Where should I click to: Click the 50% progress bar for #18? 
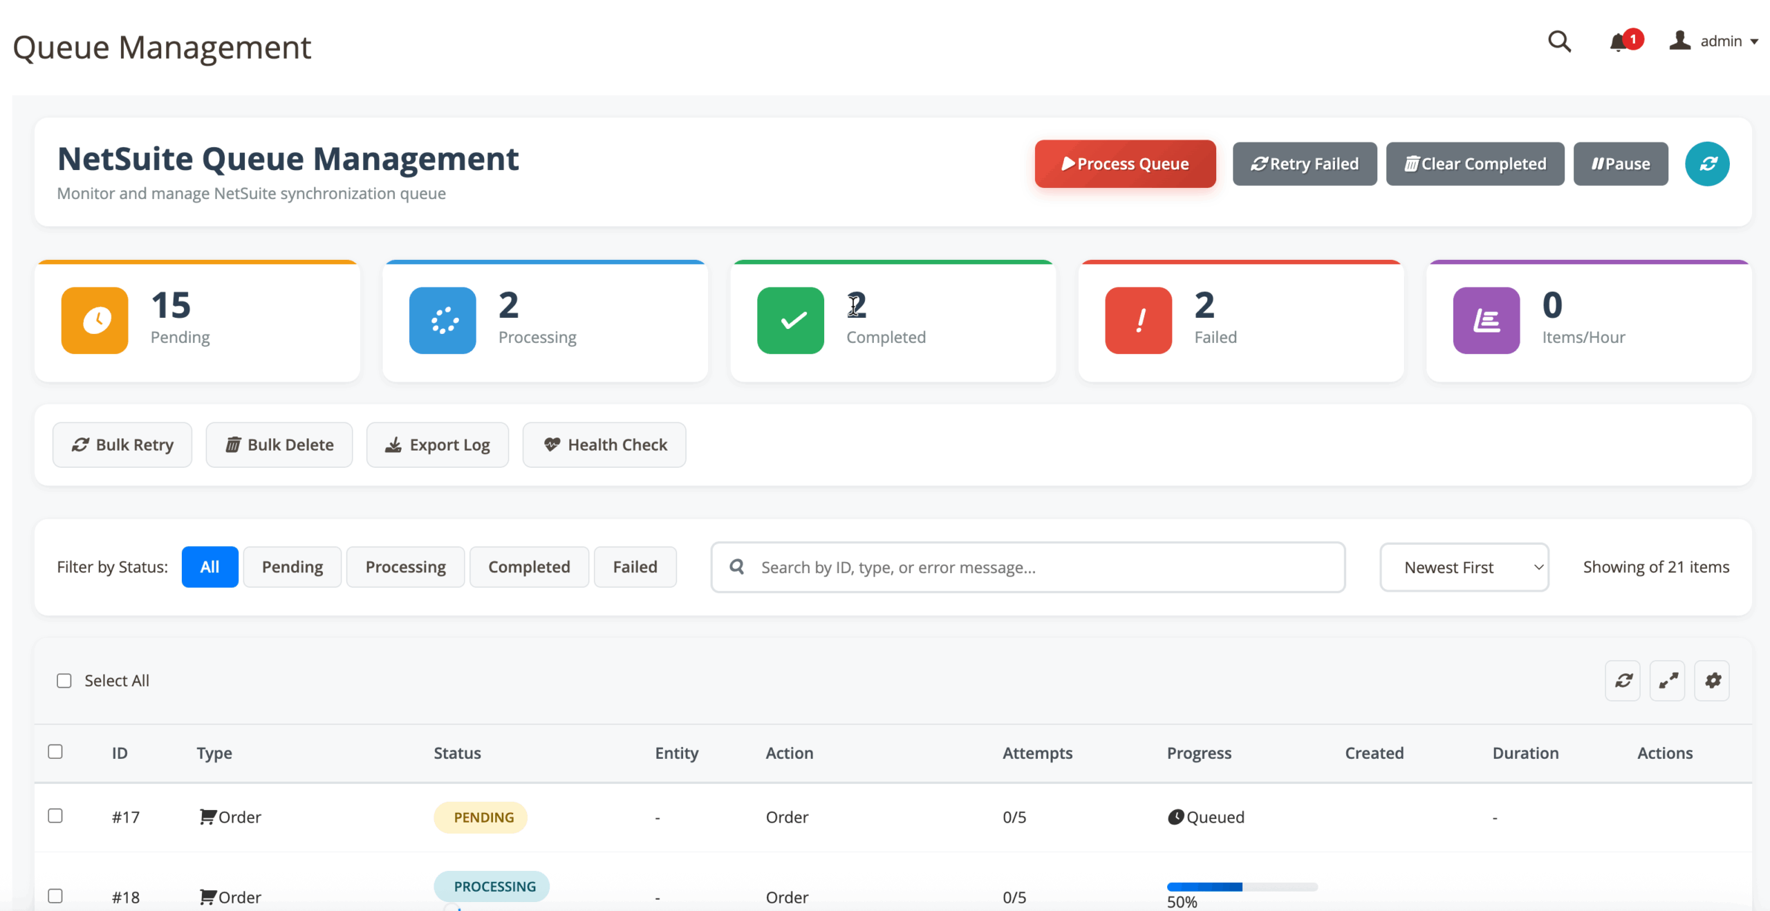point(1242,887)
